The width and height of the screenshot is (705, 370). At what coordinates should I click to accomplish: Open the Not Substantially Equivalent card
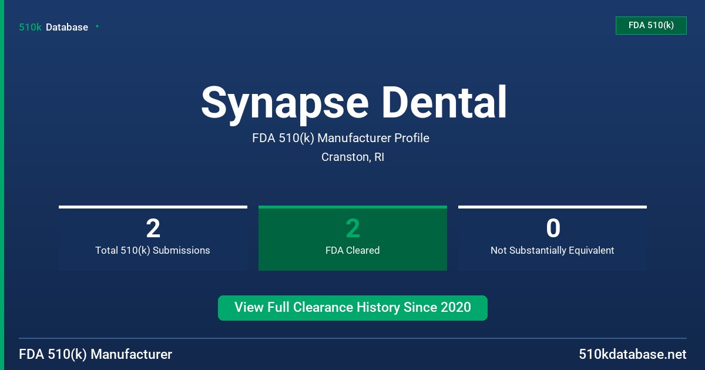pos(552,238)
